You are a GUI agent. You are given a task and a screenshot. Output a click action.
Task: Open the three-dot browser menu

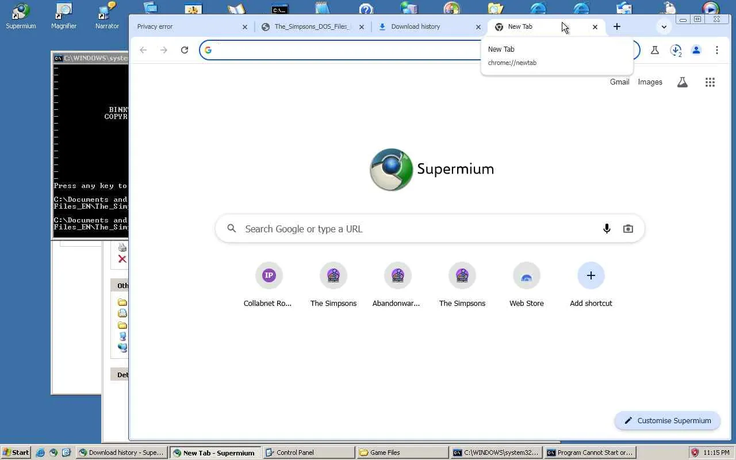click(x=717, y=50)
